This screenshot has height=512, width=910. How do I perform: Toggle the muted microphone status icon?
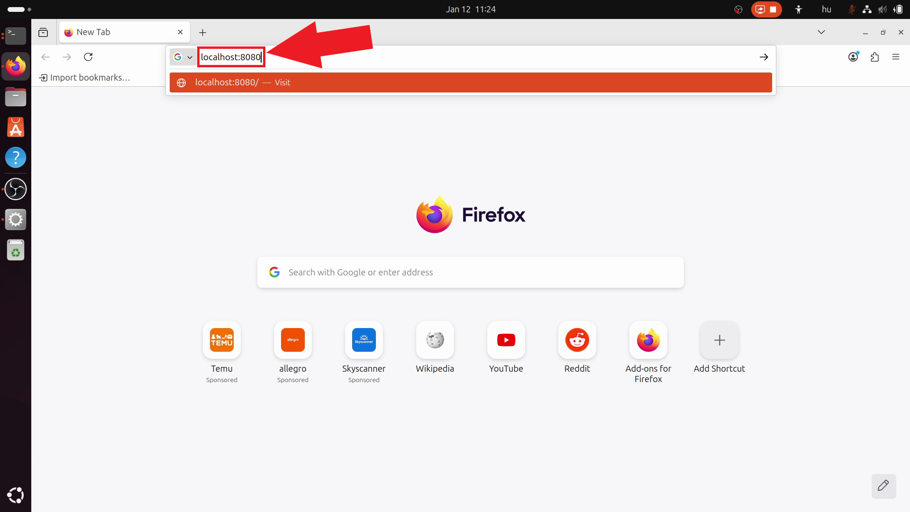(x=852, y=9)
